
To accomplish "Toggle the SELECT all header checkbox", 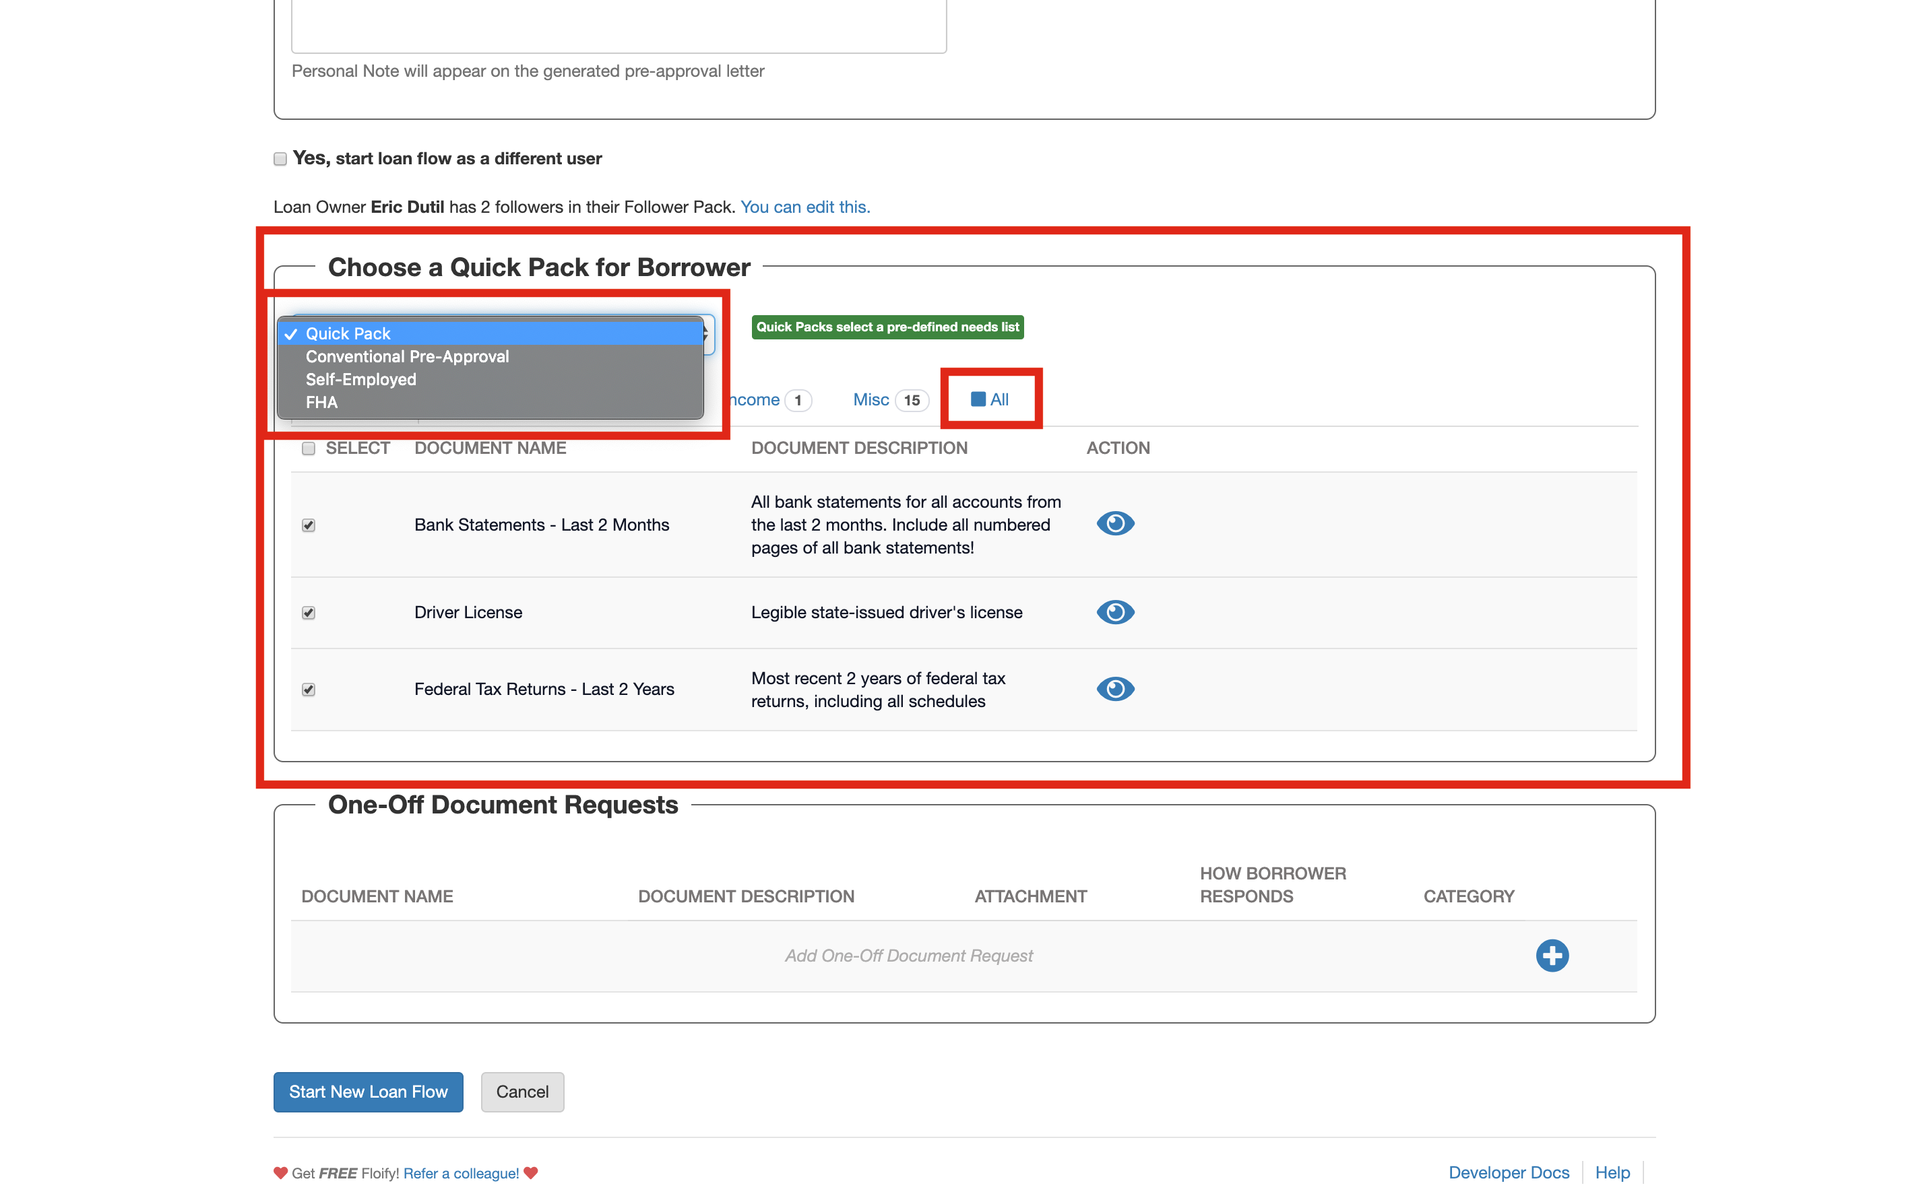I will [x=309, y=448].
